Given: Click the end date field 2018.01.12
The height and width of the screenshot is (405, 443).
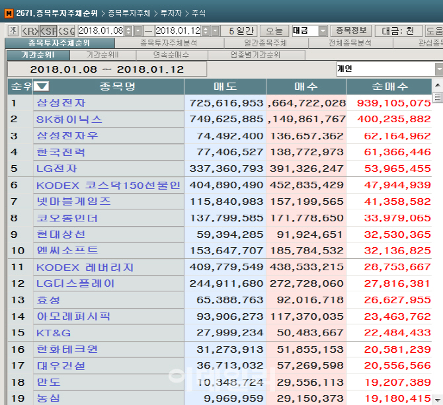Looking at the screenshot, I should (x=178, y=31).
